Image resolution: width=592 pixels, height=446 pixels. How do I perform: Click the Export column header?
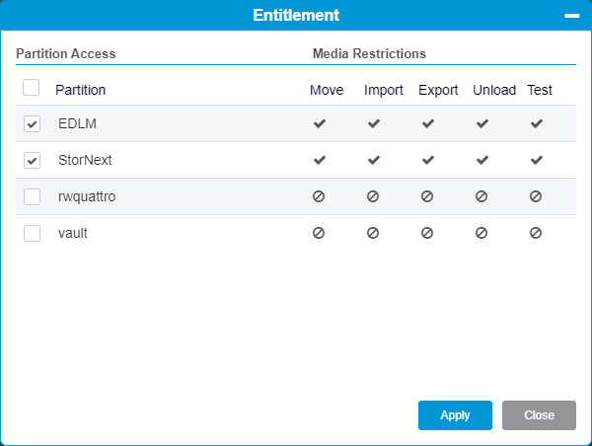click(x=438, y=90)
